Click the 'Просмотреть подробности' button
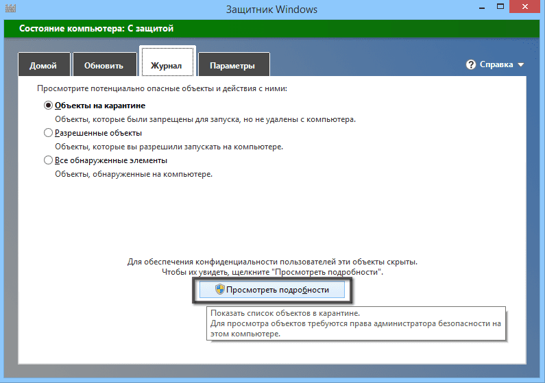Screen dimensions: 545x383 click(271, 290)
